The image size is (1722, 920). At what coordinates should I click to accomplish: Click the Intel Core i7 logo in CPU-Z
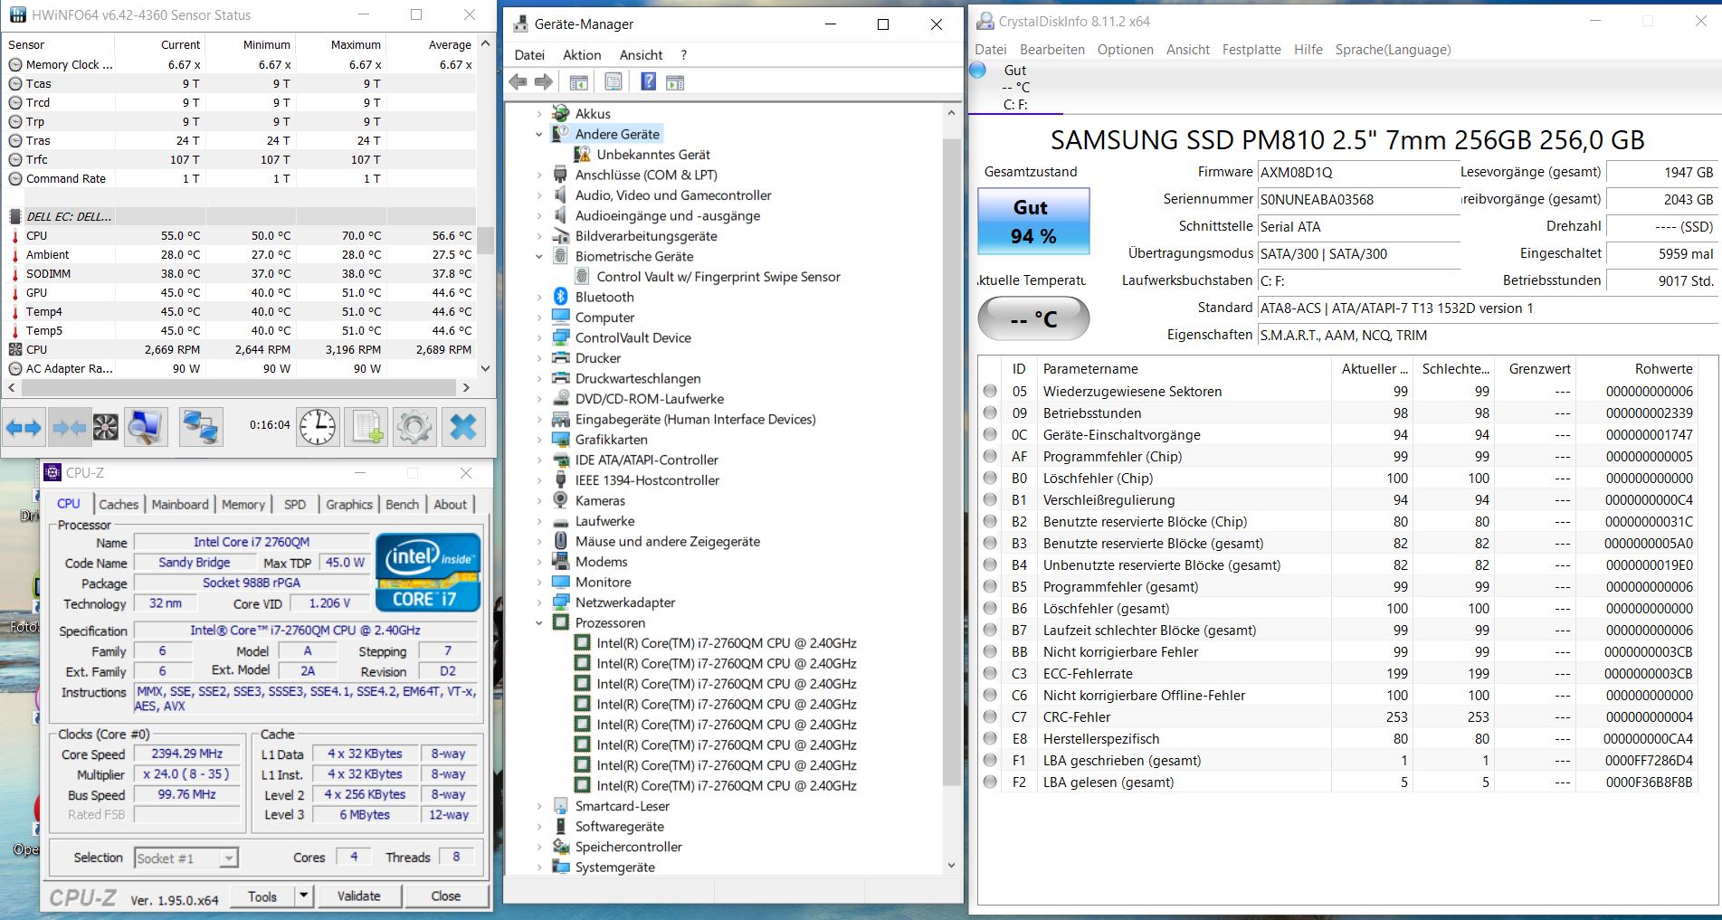pyautogui.click(x=427, y=573)
